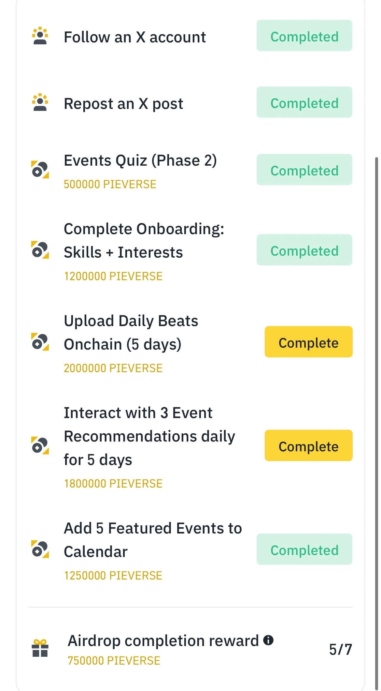Screen dimensions: 381x691
Task: Tap Completed badge for Complete Onboarding task
Action: coord(304,250)
